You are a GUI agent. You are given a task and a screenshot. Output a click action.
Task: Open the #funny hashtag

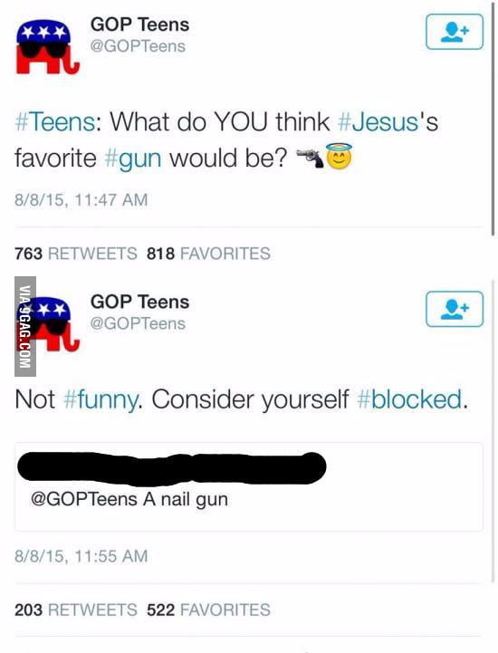click(101, 400)
